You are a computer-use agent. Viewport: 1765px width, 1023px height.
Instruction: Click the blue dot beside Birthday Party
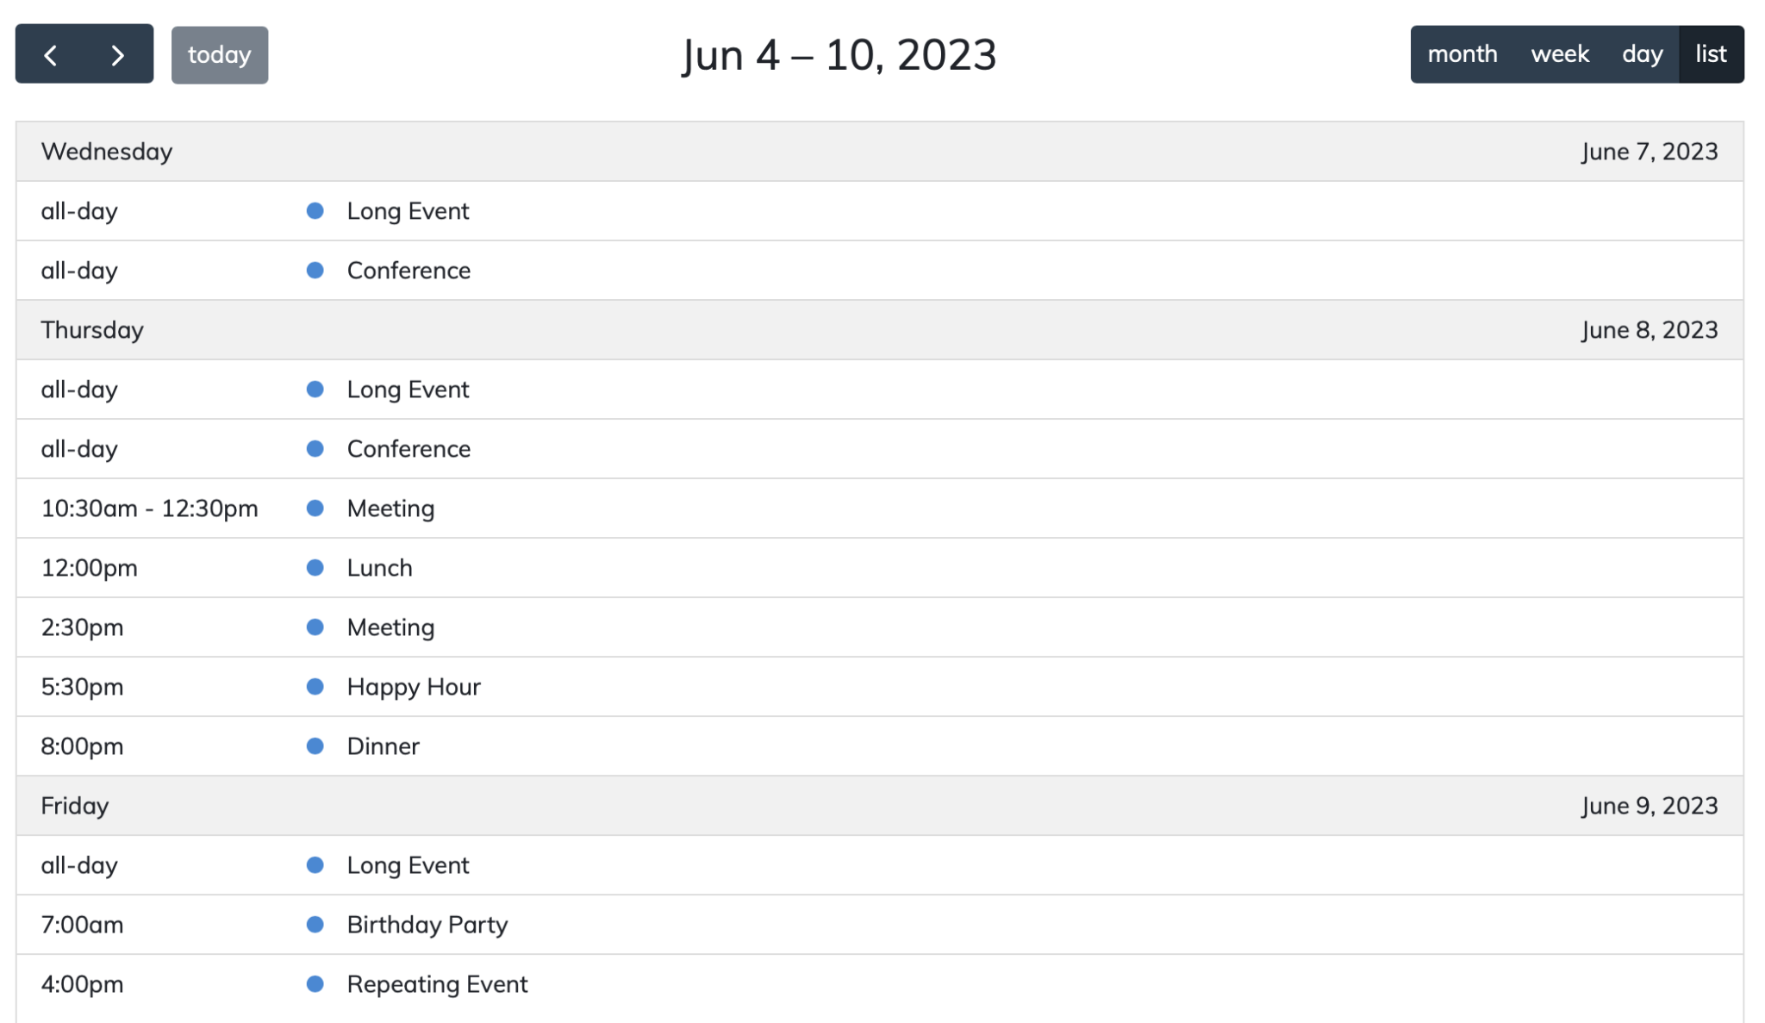click(x=315, y=924)
